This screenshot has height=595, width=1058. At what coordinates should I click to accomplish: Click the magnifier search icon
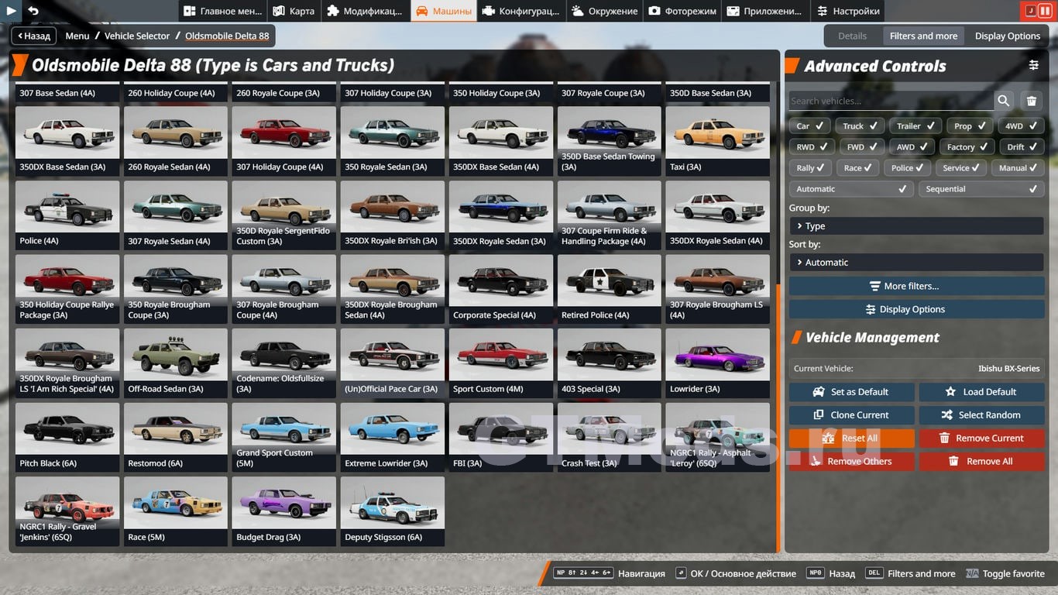(x=1004, y=101)
